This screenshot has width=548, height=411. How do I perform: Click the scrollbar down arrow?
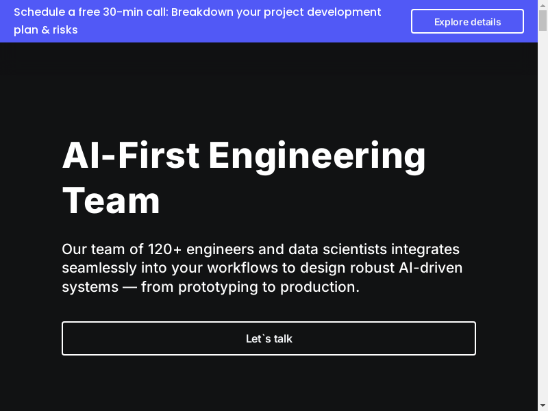[543, 406]
